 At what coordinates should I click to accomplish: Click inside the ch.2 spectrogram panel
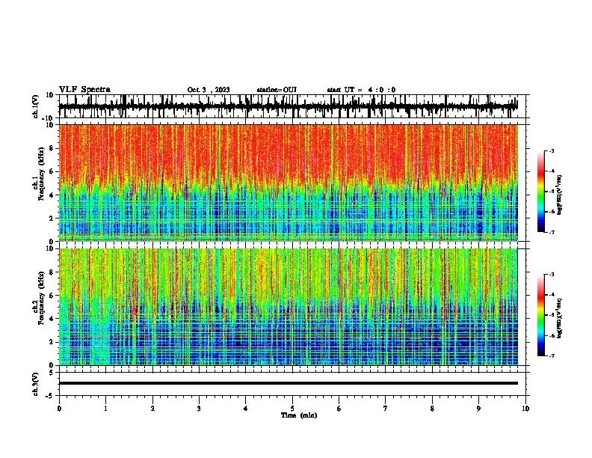[288, 307]
